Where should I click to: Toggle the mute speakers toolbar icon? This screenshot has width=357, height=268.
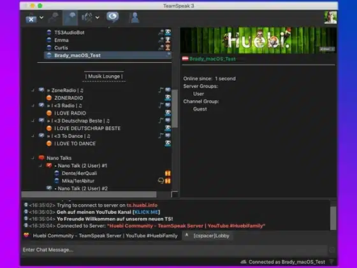tap(87, 18)
